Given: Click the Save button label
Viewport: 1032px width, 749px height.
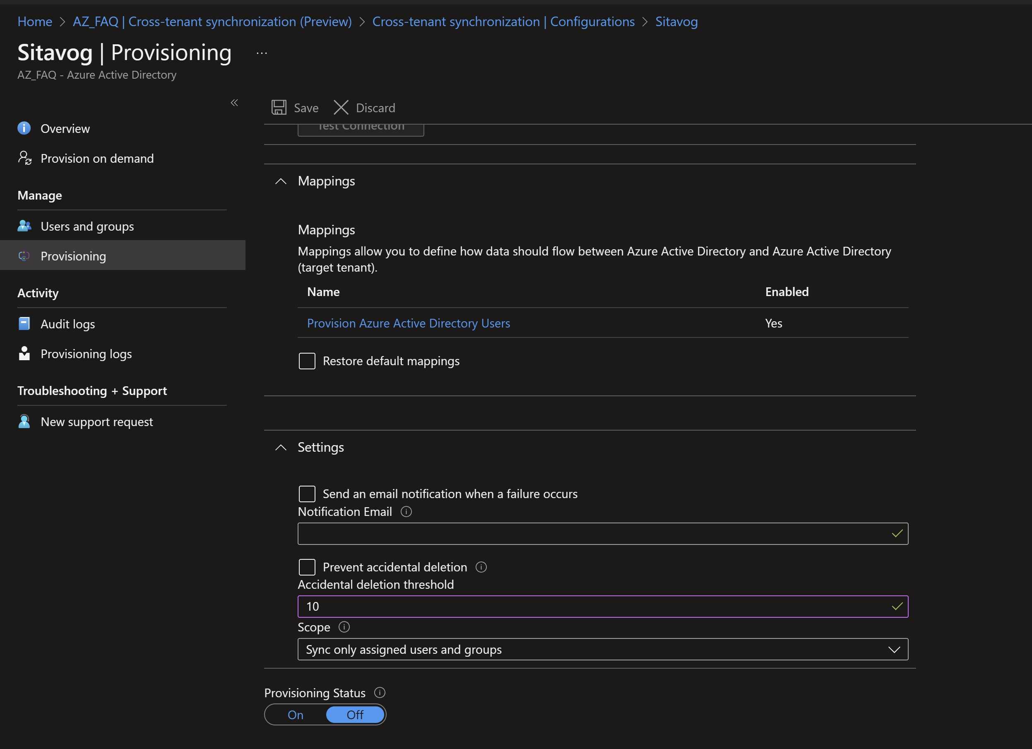Looking at the screenshot, I should coord(306,108).
